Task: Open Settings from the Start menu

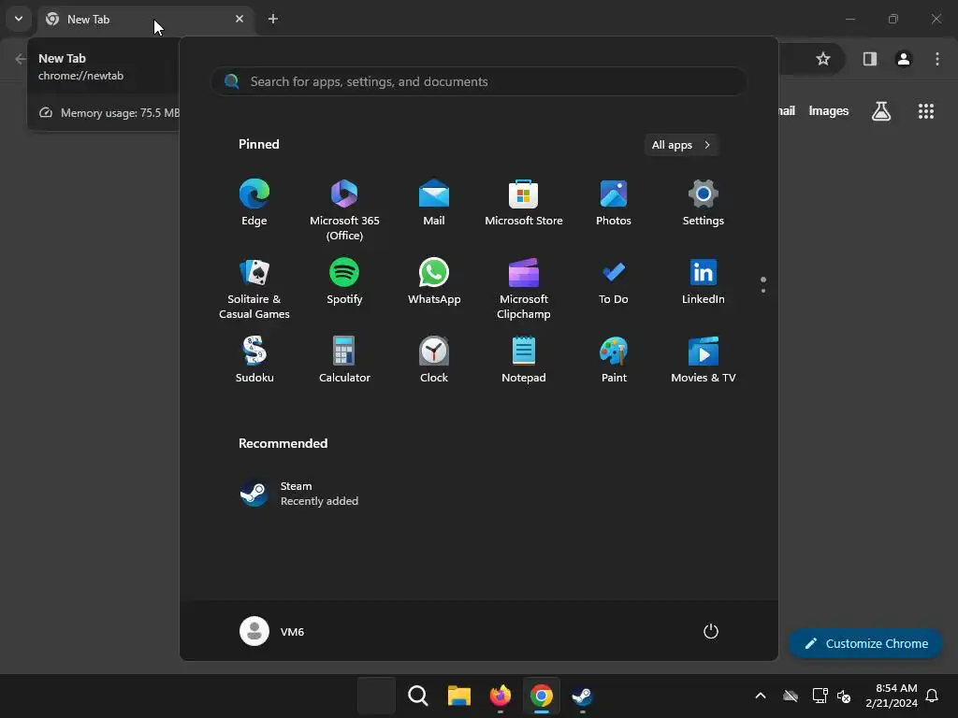Action: point(704,203)
